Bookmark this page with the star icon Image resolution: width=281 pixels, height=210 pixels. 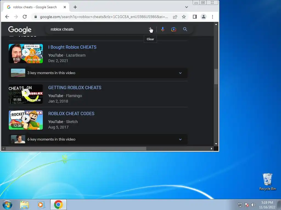pos(184,17)
